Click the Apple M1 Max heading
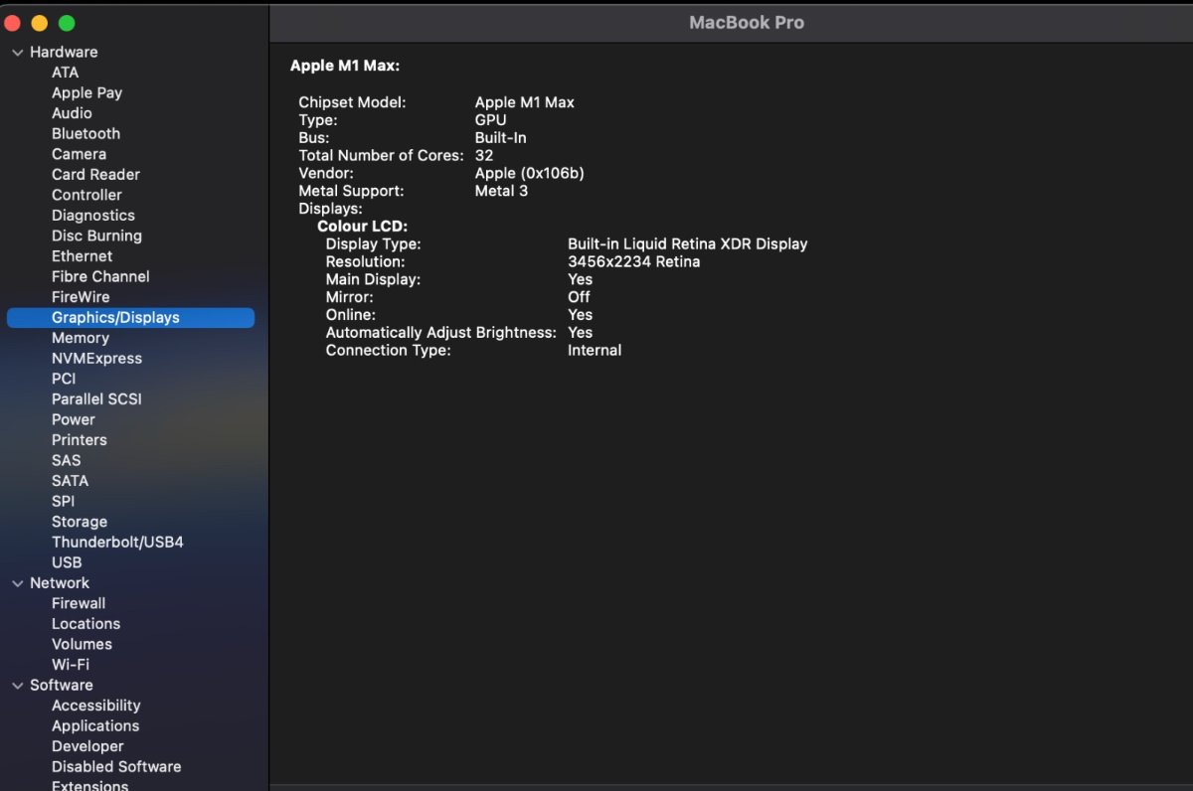 [345, 66]
